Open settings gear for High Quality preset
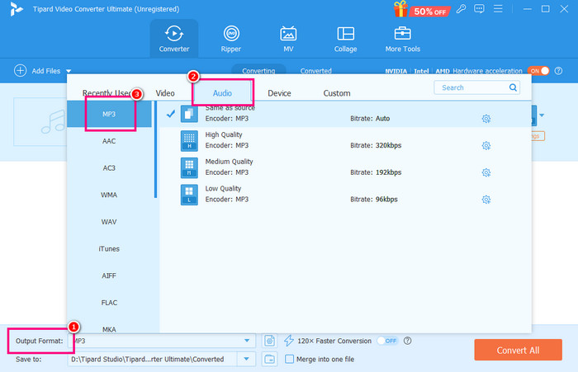Screen dimensions: 578x372 click(x=486, y=146)
